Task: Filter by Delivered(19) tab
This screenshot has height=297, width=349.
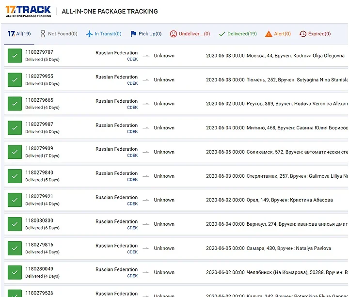Action: tap(238, 34)
